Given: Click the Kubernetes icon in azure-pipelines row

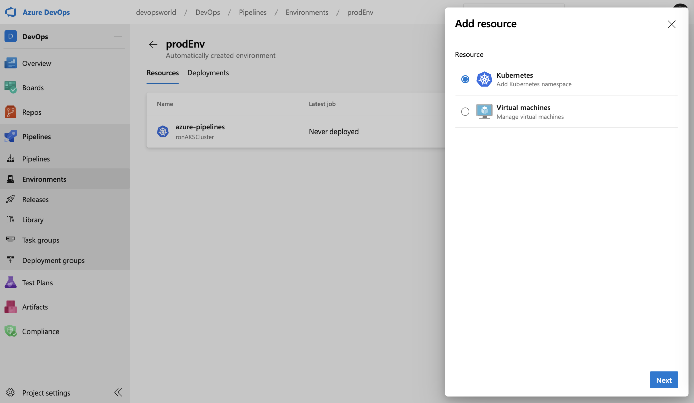Looking at the screenshot, I should (x=163, y=132).
